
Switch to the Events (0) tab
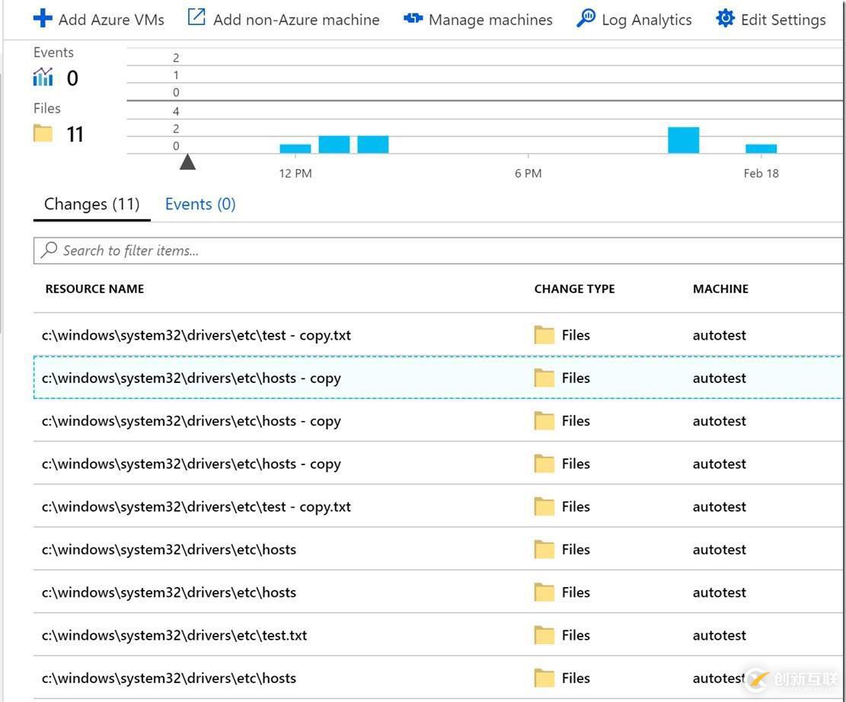pos(200,204)
